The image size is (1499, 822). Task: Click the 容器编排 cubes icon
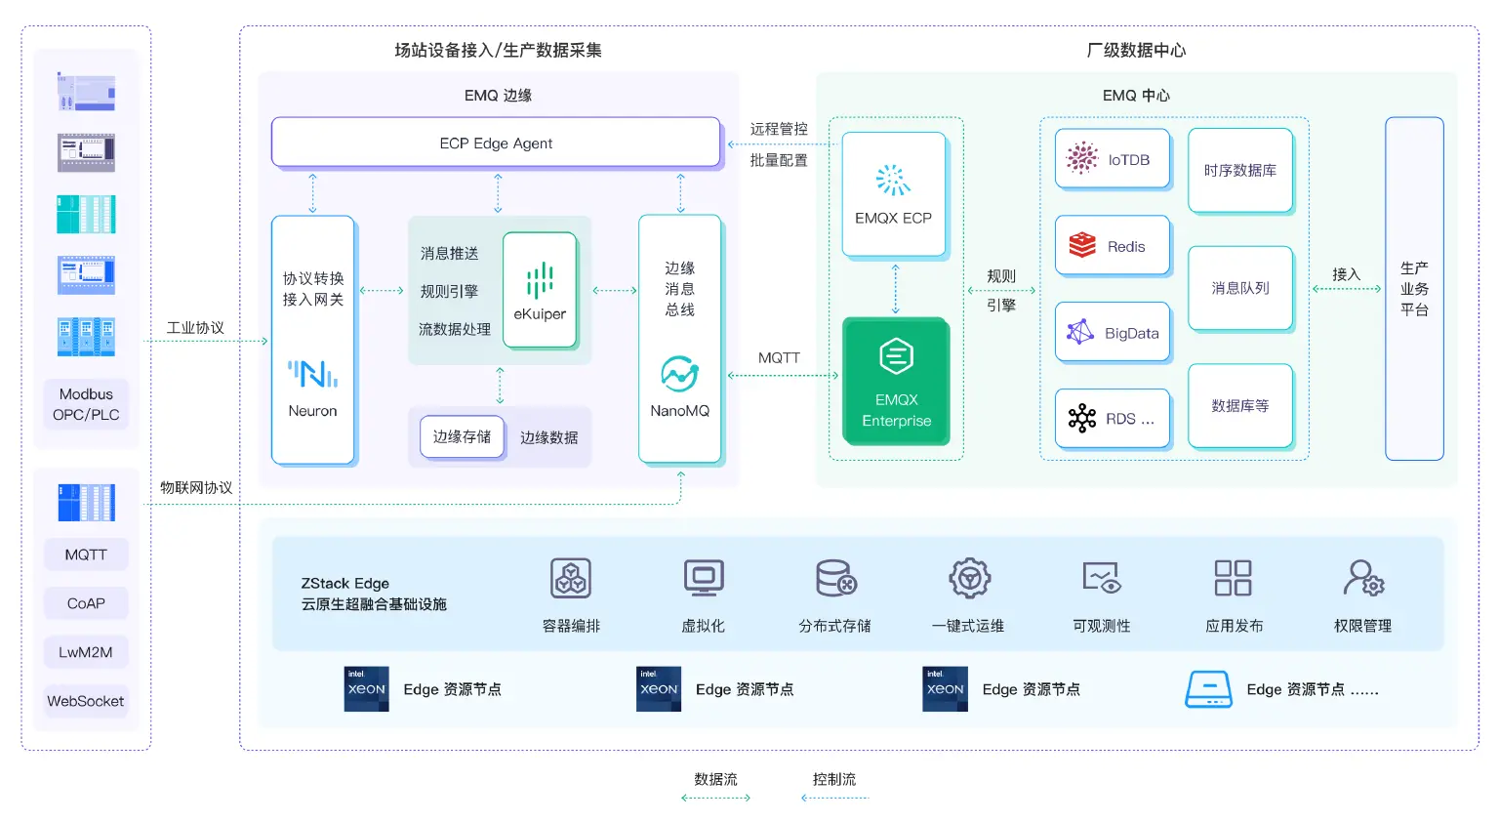tap(571, 578)
